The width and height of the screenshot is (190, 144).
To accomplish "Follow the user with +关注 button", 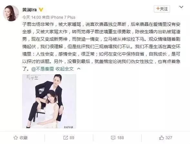I will 162,9.
